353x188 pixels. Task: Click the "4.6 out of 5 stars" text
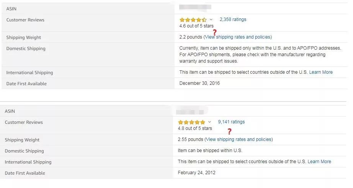pos(196,26)
